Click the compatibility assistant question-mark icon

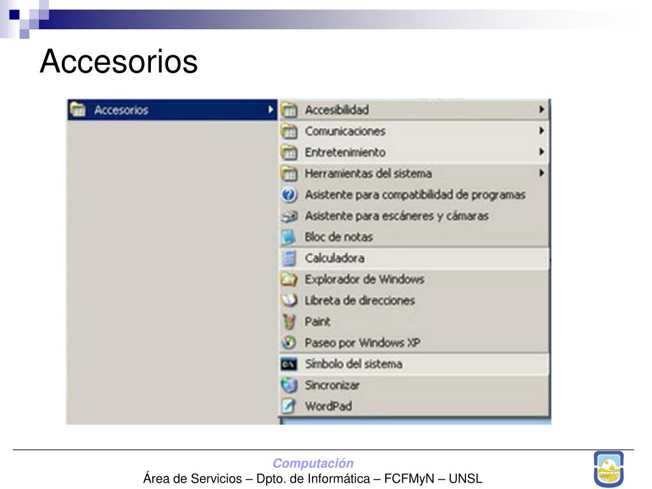289,195
